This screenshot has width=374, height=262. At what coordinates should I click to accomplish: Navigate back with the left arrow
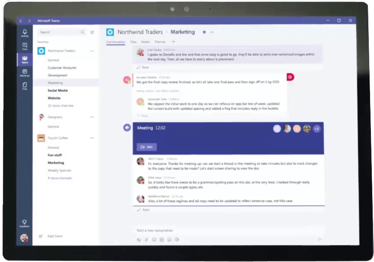(21, 21)
